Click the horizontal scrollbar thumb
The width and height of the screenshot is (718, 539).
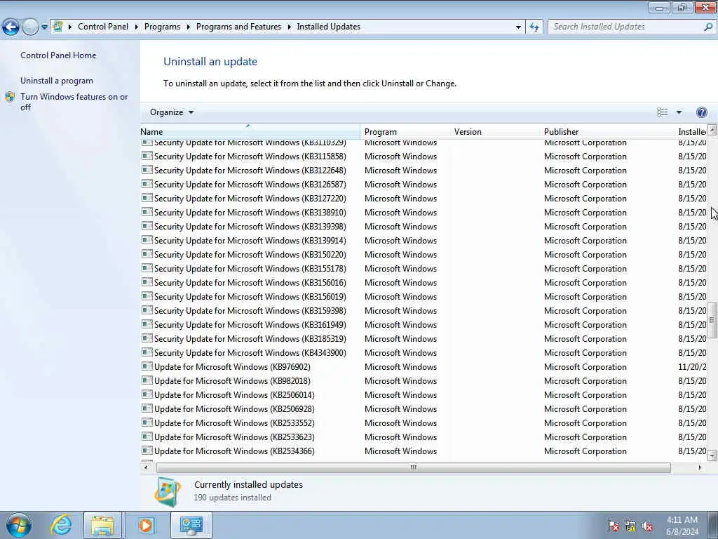click(x=414, y=467)
